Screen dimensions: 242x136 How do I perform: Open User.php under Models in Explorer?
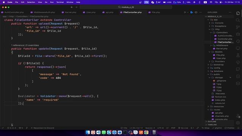tap(221, 58)
